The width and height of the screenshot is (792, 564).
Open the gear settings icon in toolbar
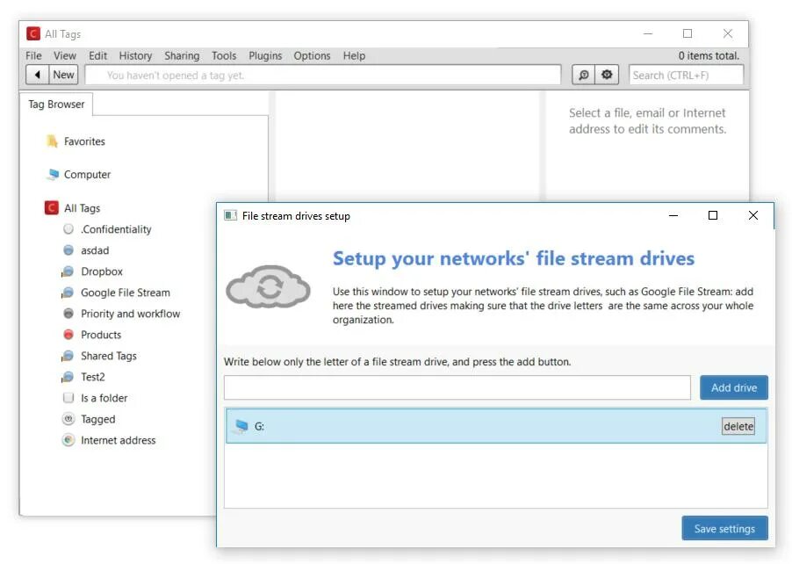point(607,75)
